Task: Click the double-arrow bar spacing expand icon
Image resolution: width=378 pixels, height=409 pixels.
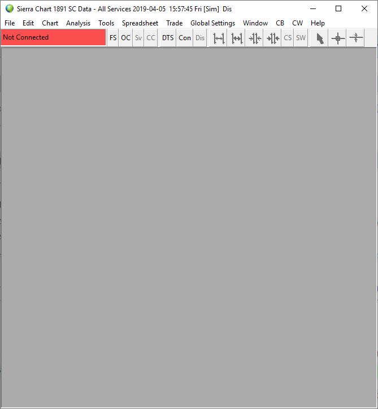Action: [236, 38]
